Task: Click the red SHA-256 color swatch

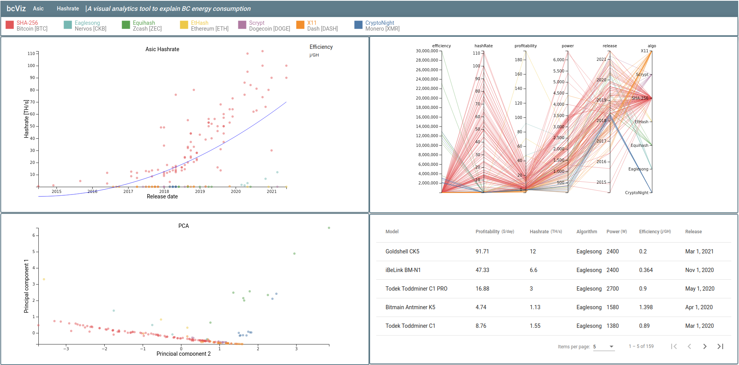Action: pyautogui.click(x=10, y=25)
